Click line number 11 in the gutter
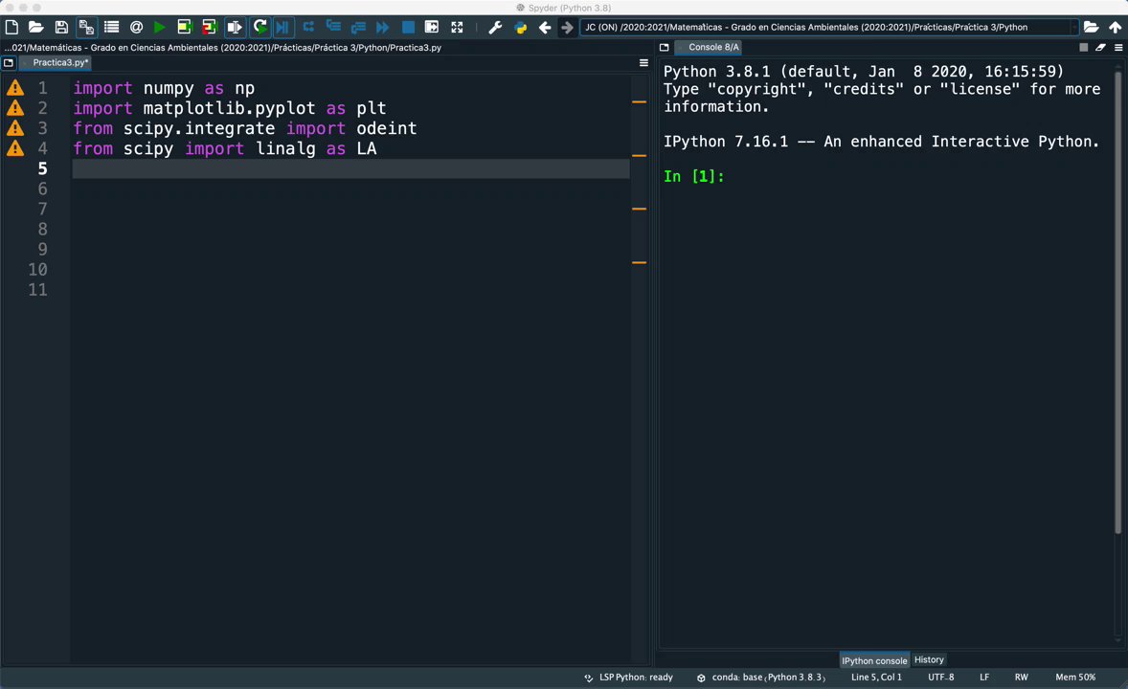Screen dimensions: 1128x689 pyautogui.click(x=37, y=290)
